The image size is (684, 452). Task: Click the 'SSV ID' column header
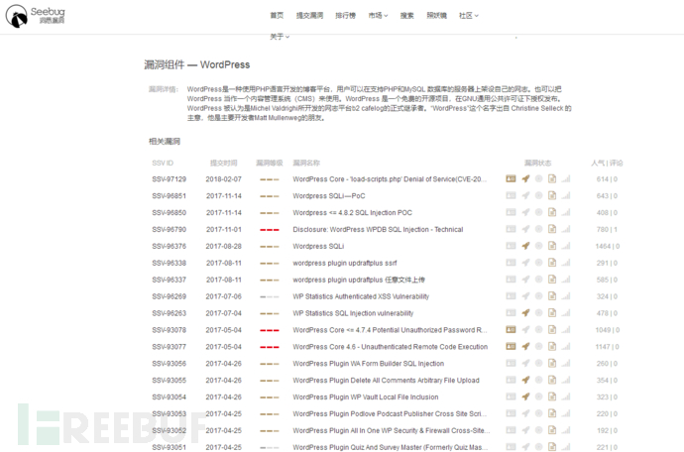(163, 164)
